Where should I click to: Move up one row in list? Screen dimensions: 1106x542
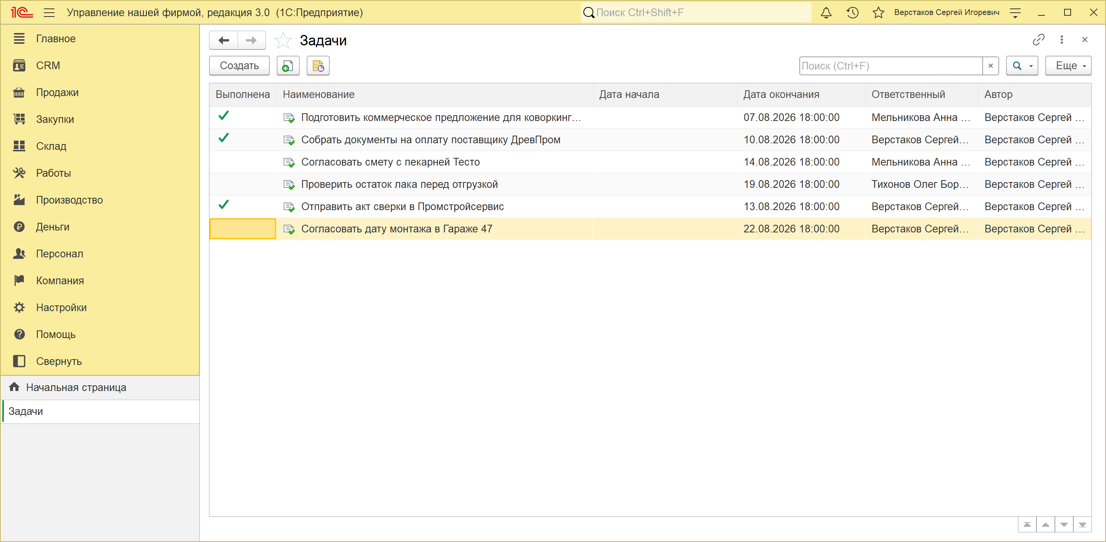tap(1045, 524)
